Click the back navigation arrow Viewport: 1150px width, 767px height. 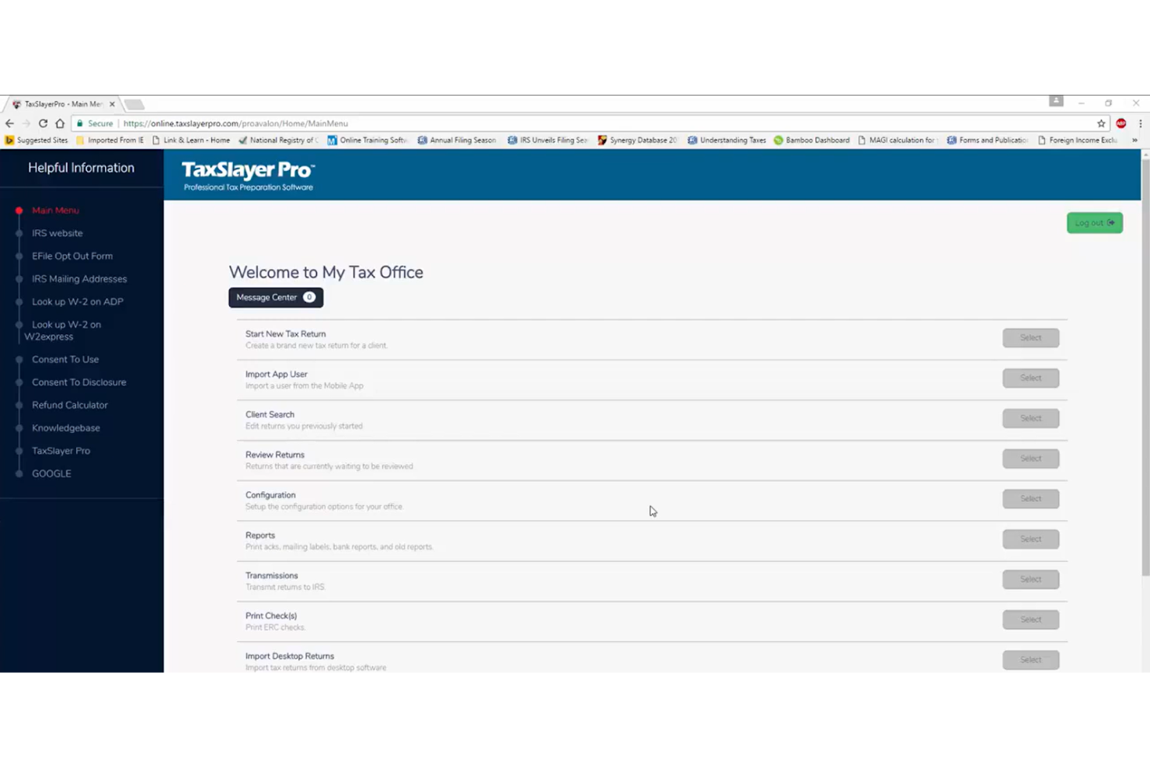click(x=9, y=123)
